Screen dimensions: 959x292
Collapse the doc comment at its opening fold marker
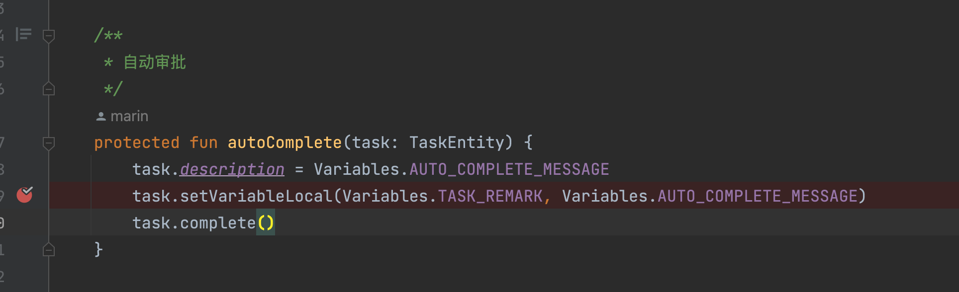[x=49, y=35]
